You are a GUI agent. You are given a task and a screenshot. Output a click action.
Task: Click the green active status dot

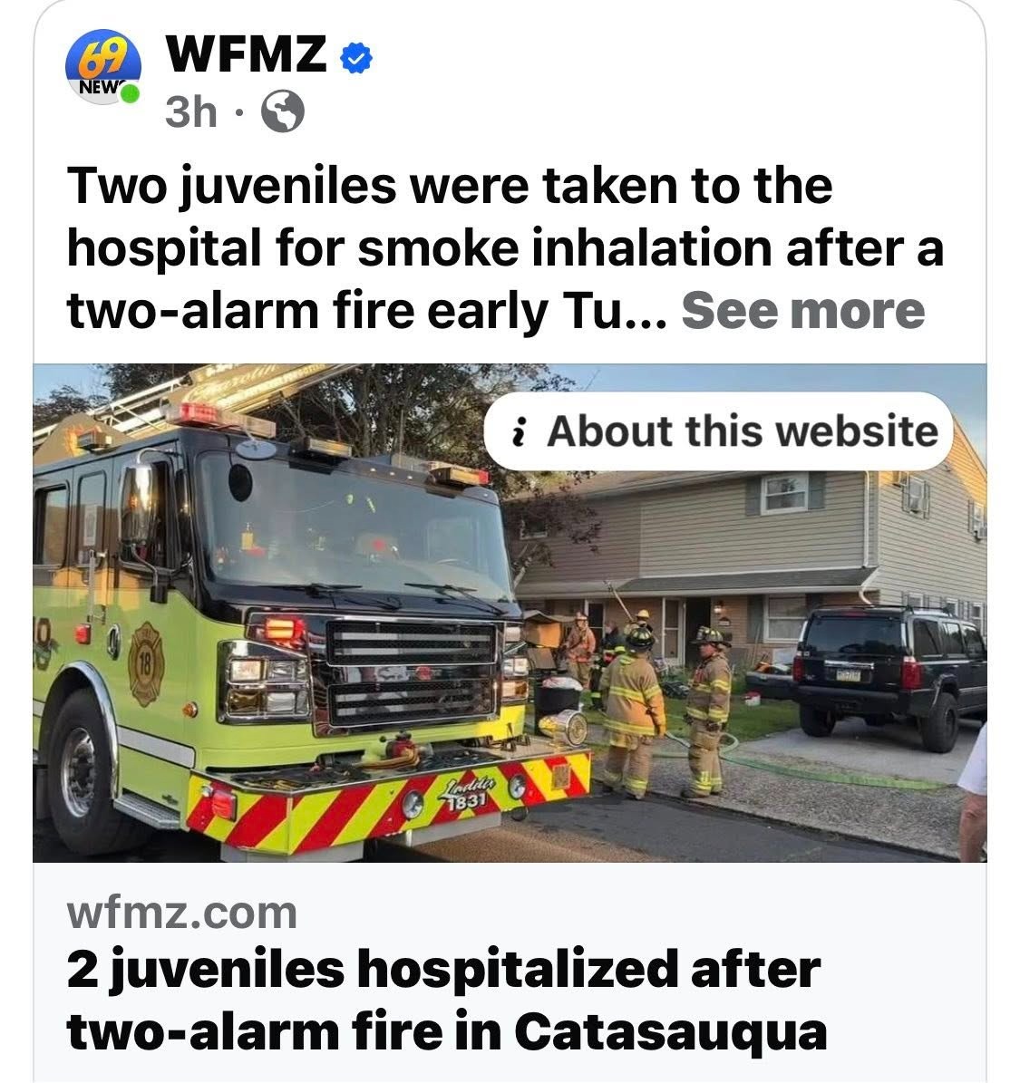[130, 94]
